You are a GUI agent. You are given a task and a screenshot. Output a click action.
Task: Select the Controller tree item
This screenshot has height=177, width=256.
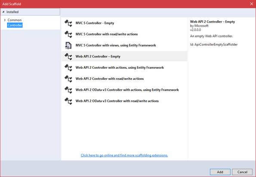point(15,25)
